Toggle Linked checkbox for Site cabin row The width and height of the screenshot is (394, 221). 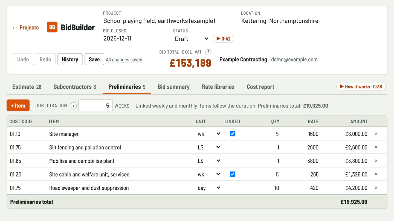pyautogui.click(x=232, y=174)
